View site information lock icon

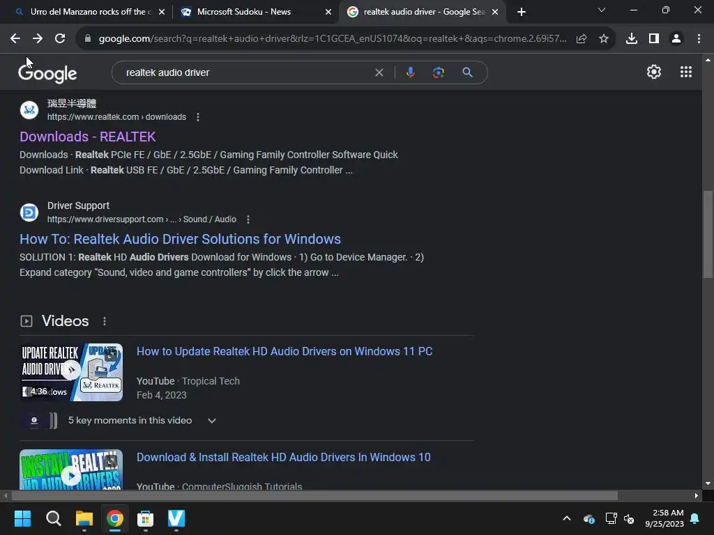[88, 39]
